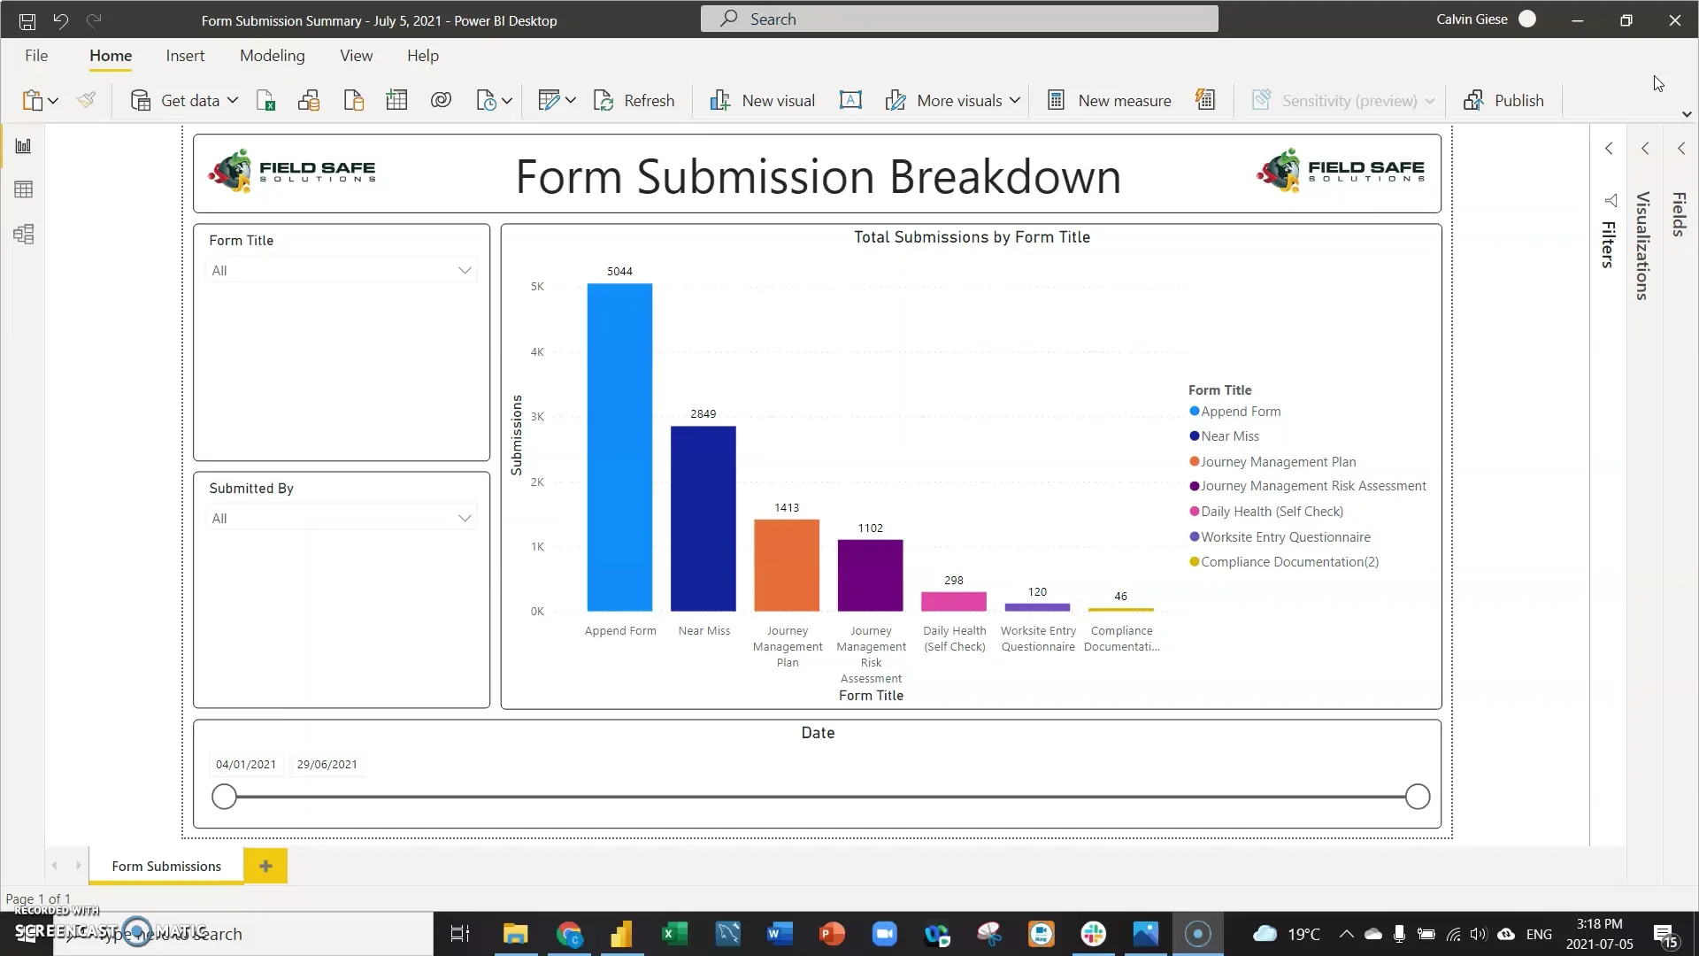Screen dimensions: 1699x956
Task: Click the Enter data table icon
Action: (396, 101)
